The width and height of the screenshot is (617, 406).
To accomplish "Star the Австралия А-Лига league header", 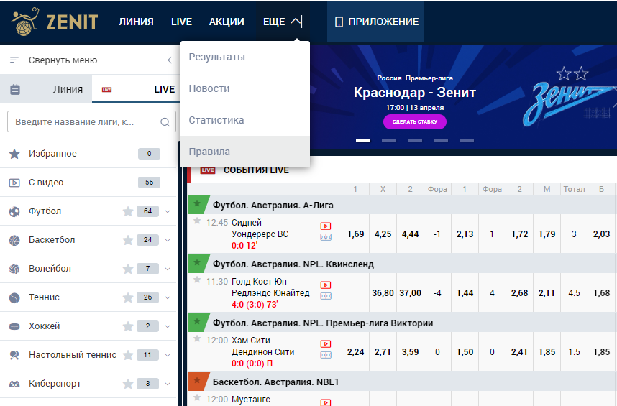I will pyautogui.click(x=197, y=203).
